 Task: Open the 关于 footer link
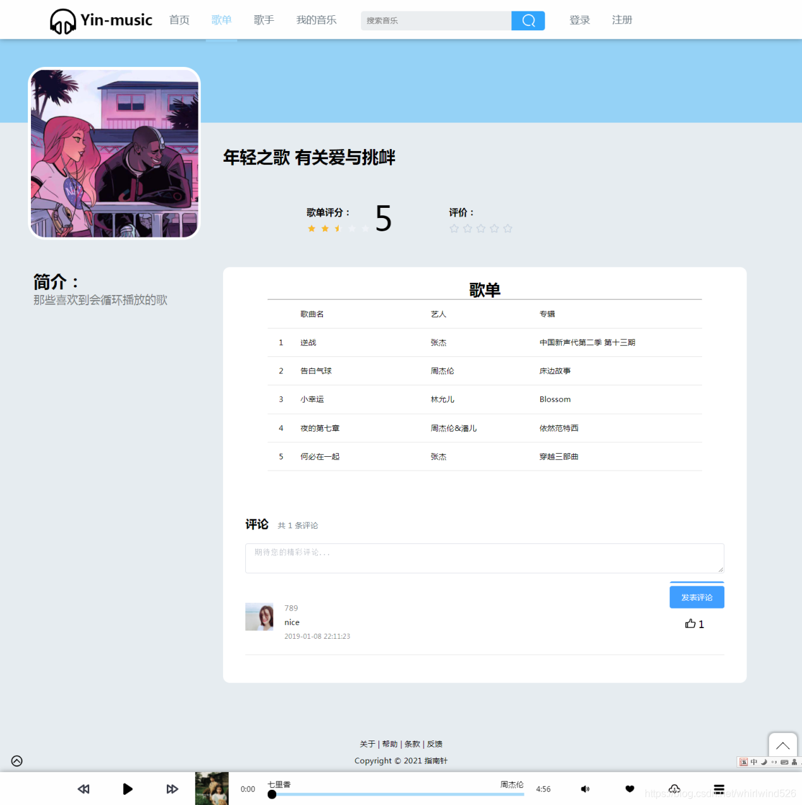pyautogui.click(x=367, y=744)
